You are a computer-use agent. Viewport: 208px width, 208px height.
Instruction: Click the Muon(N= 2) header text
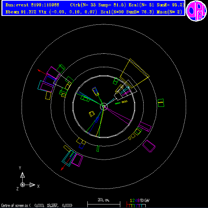169,12
